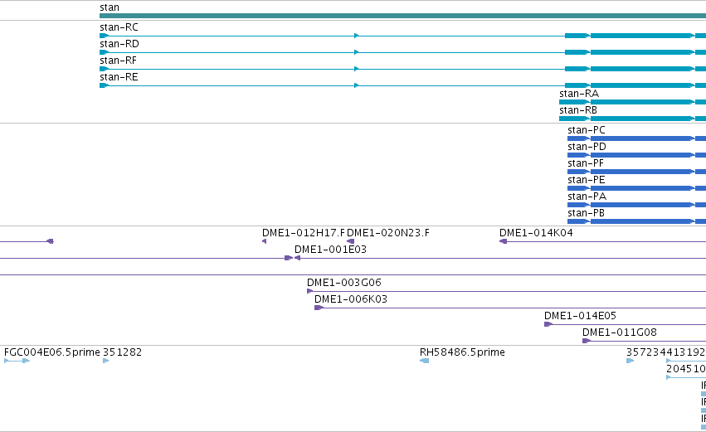Select the DME1-020N23.F clone label
The image size is (706, 432).
pyautogui.click(x=388, y=233)
